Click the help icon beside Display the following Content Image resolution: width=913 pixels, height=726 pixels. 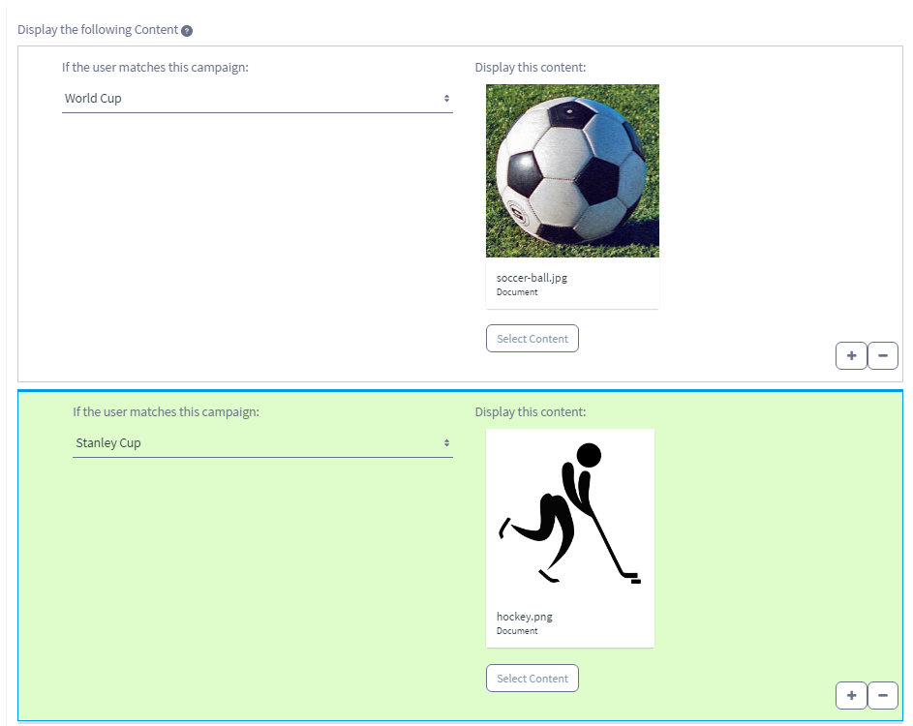point(186,31)
